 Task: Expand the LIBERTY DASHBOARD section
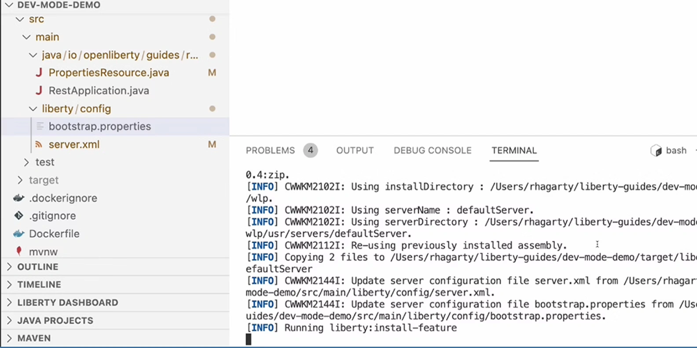click(9, 303)
